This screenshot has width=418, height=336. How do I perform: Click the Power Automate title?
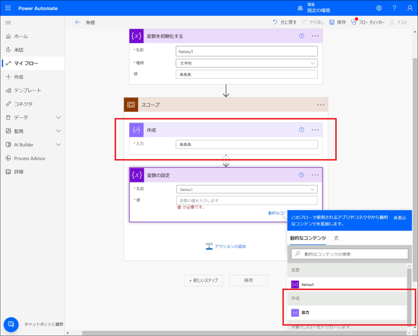[x=38, y=8]
